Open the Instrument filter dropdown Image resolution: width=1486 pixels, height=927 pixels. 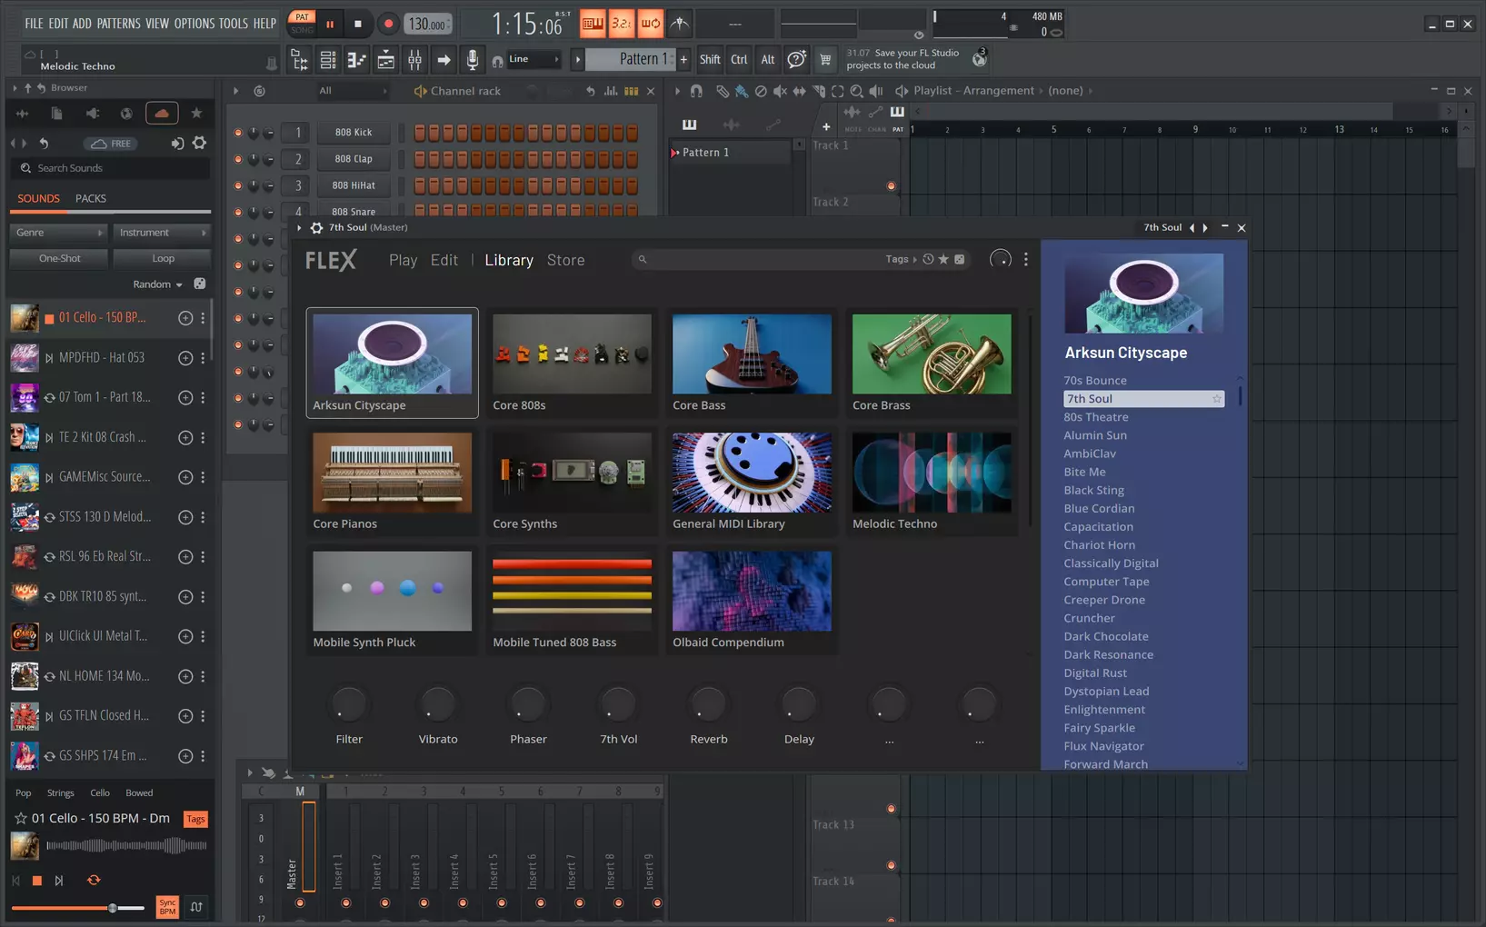pos(162,233)
